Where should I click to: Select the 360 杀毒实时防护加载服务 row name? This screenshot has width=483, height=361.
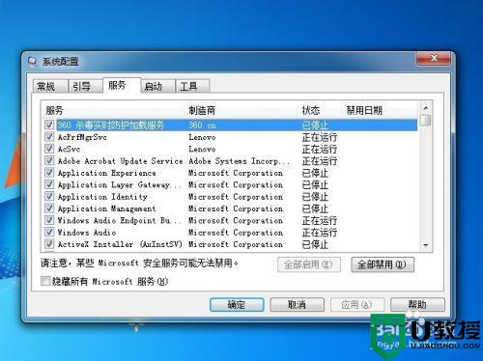point(111,125)
